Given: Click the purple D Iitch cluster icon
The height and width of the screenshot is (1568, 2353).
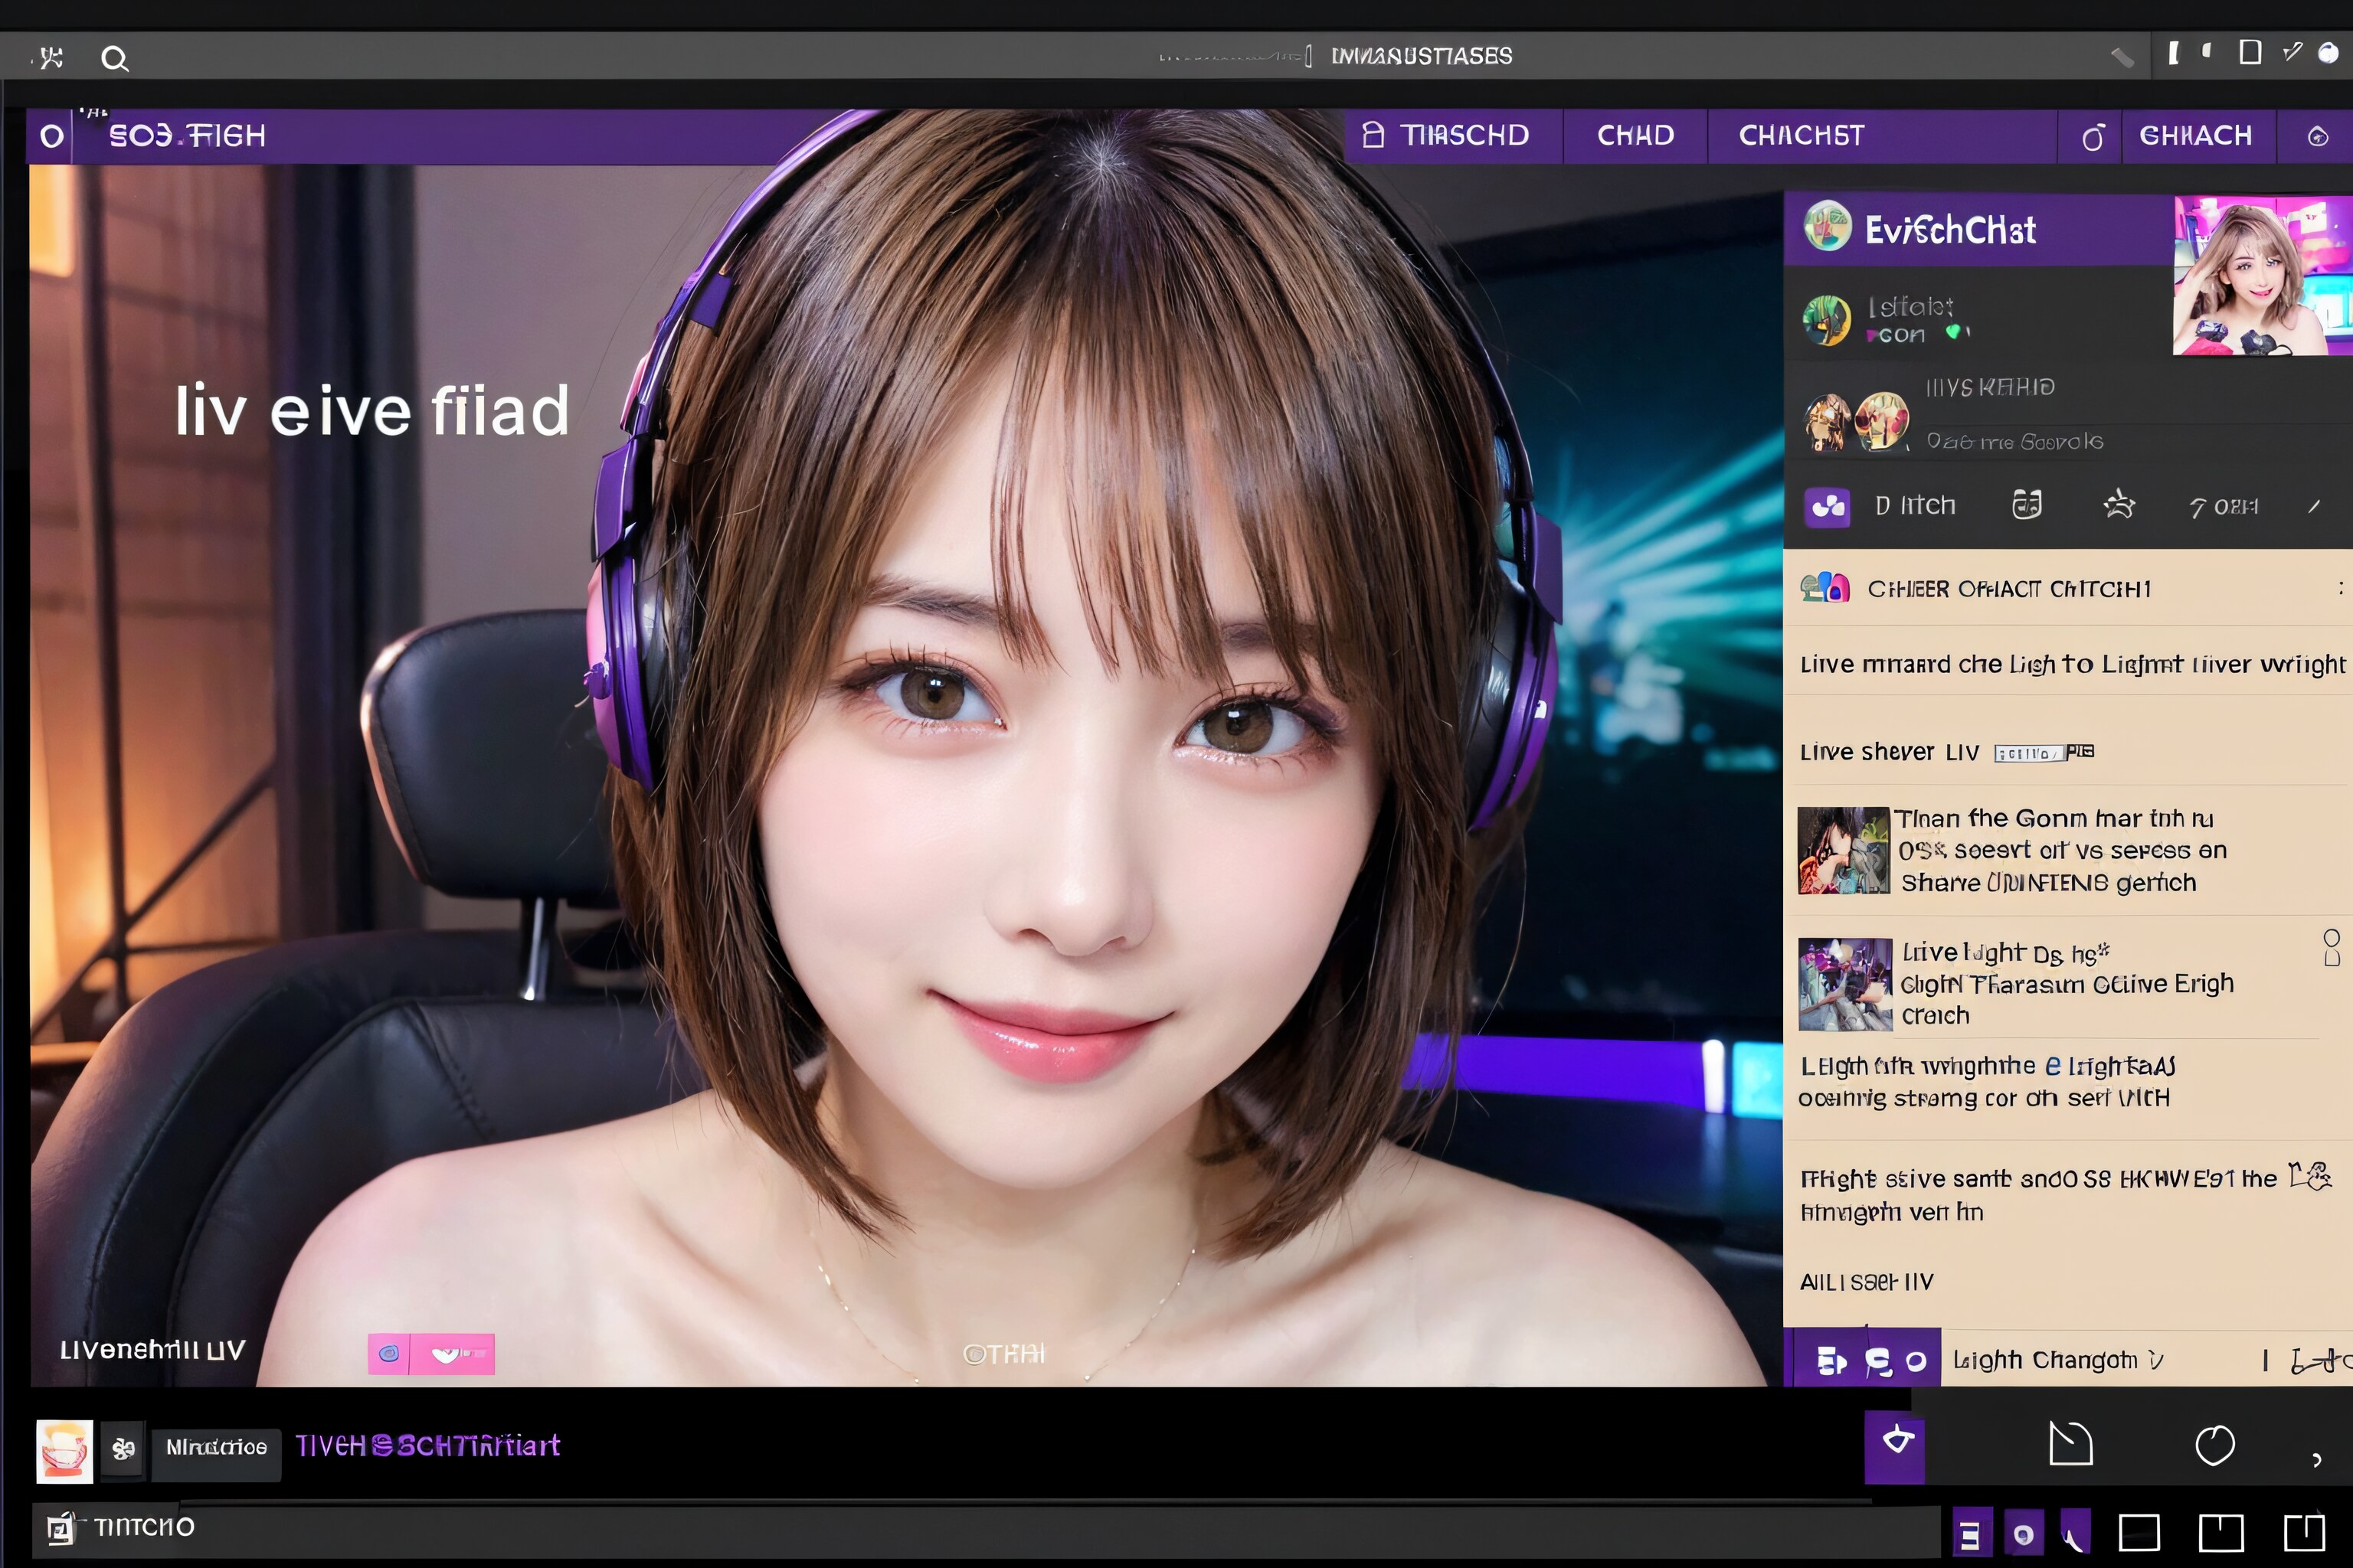Looking at the screenshot, I should pyautogui.click(x=1827, y=506).
